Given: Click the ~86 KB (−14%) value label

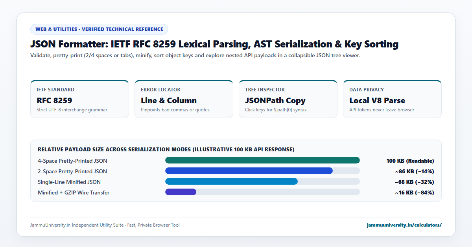Looking at the screenshot, I should [x=415, y=171].
